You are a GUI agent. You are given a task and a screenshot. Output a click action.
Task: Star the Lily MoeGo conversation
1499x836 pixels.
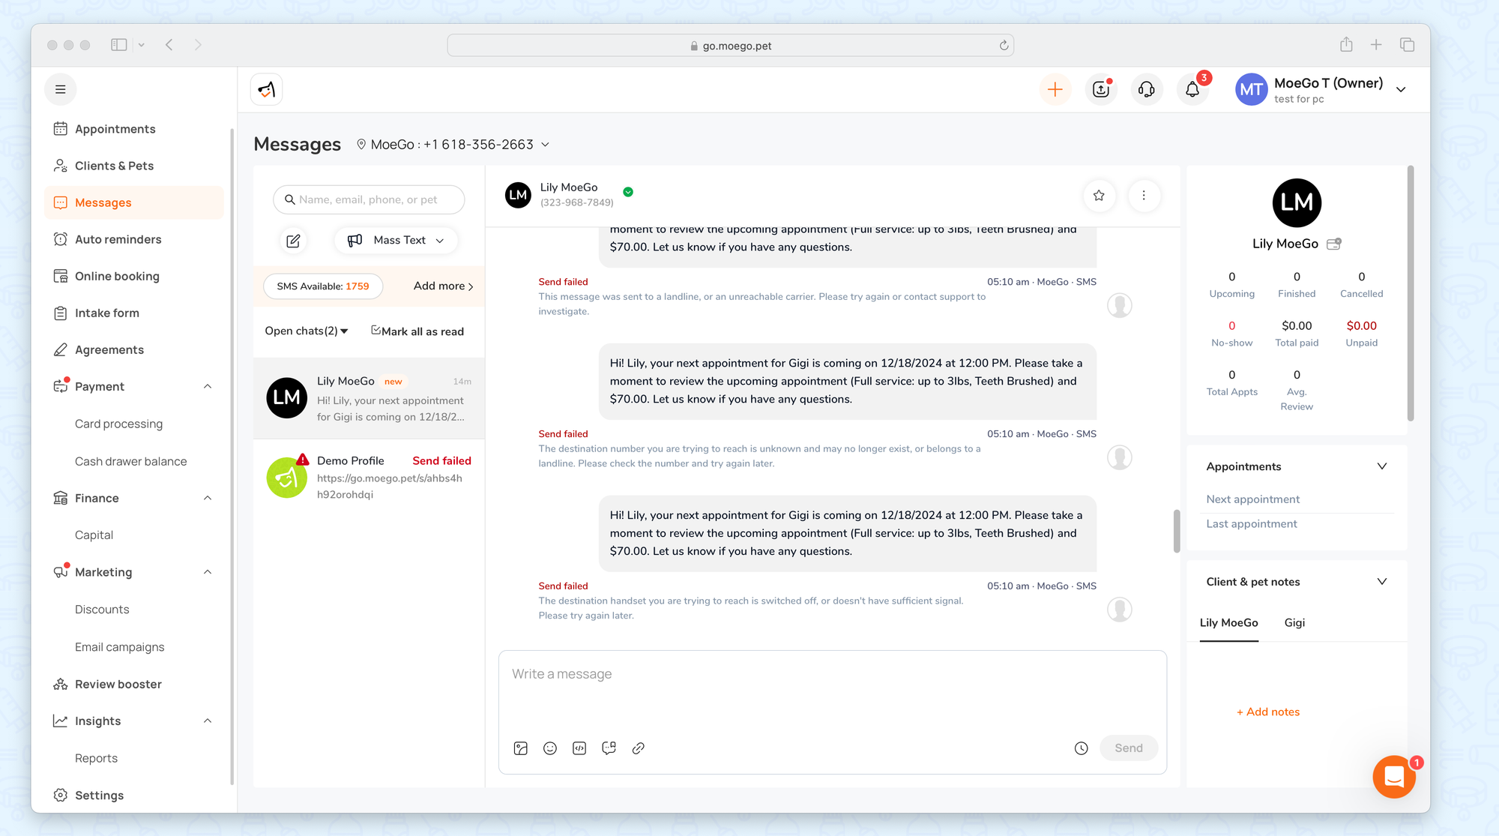[1099, 196]
